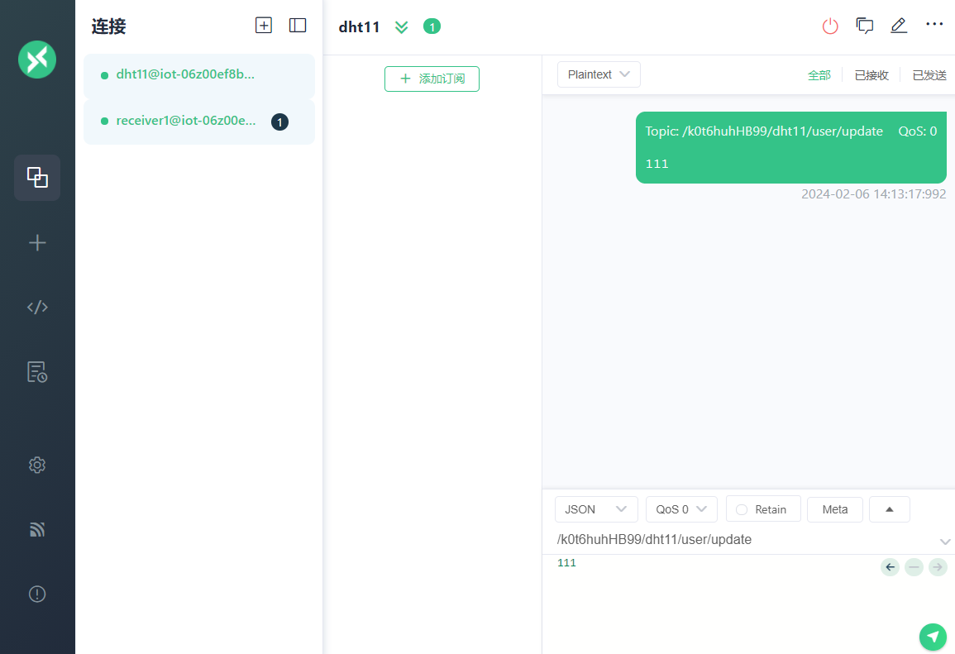Show 全部 all messages tab
Screen dimensions: 955x654
819,75
